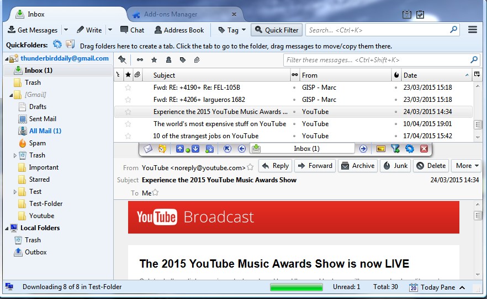This screenshot has width=487, height=299.
Task: Click the Filter these messages field
Action: [x=382, y=60]
